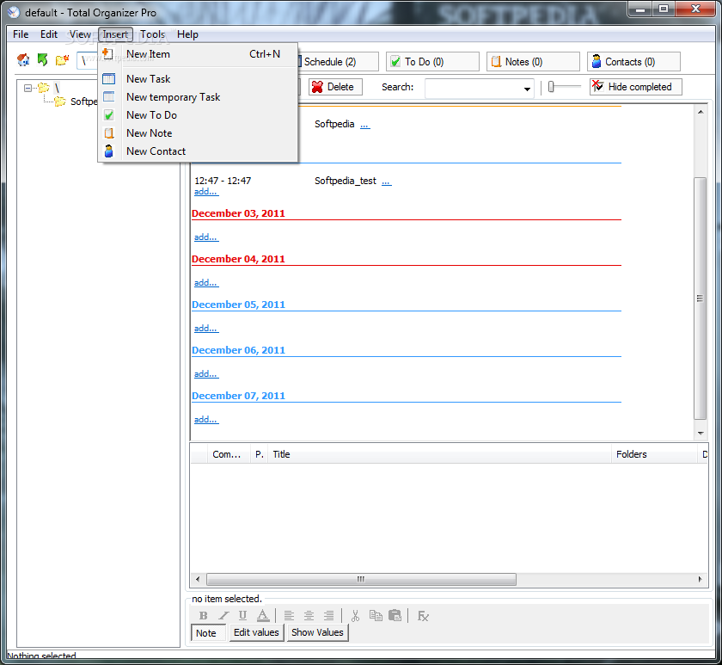This screenshot has height=665, width=722.
Task: Sort by the Folders column header
Action: [x=654, y=454]
